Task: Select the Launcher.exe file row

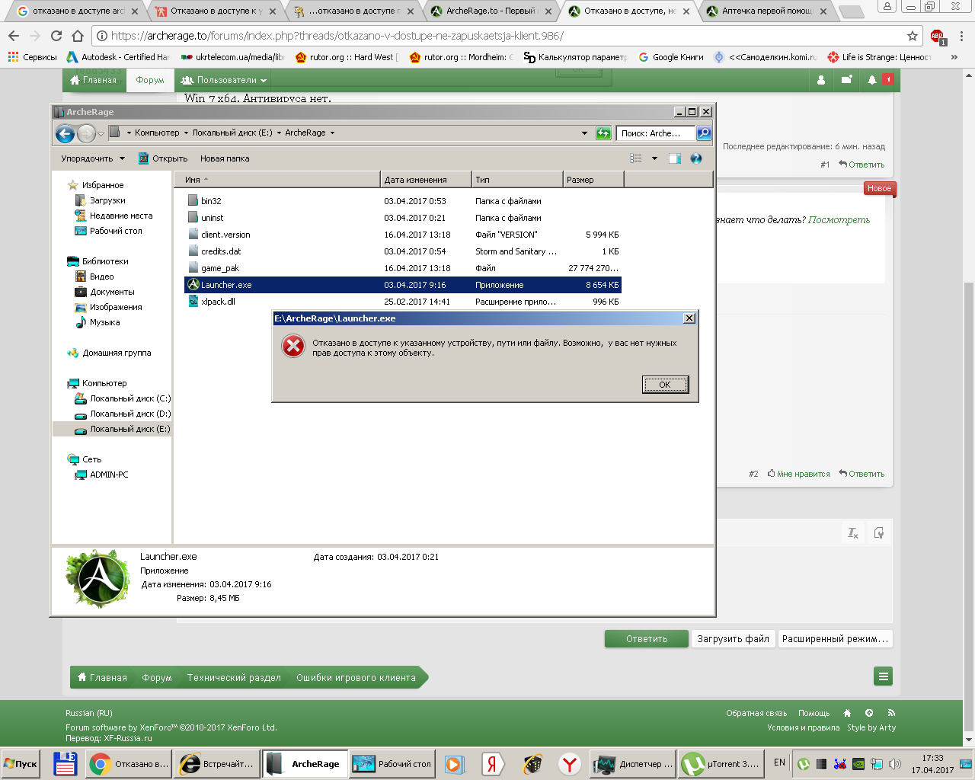Action: pos(402,285)
